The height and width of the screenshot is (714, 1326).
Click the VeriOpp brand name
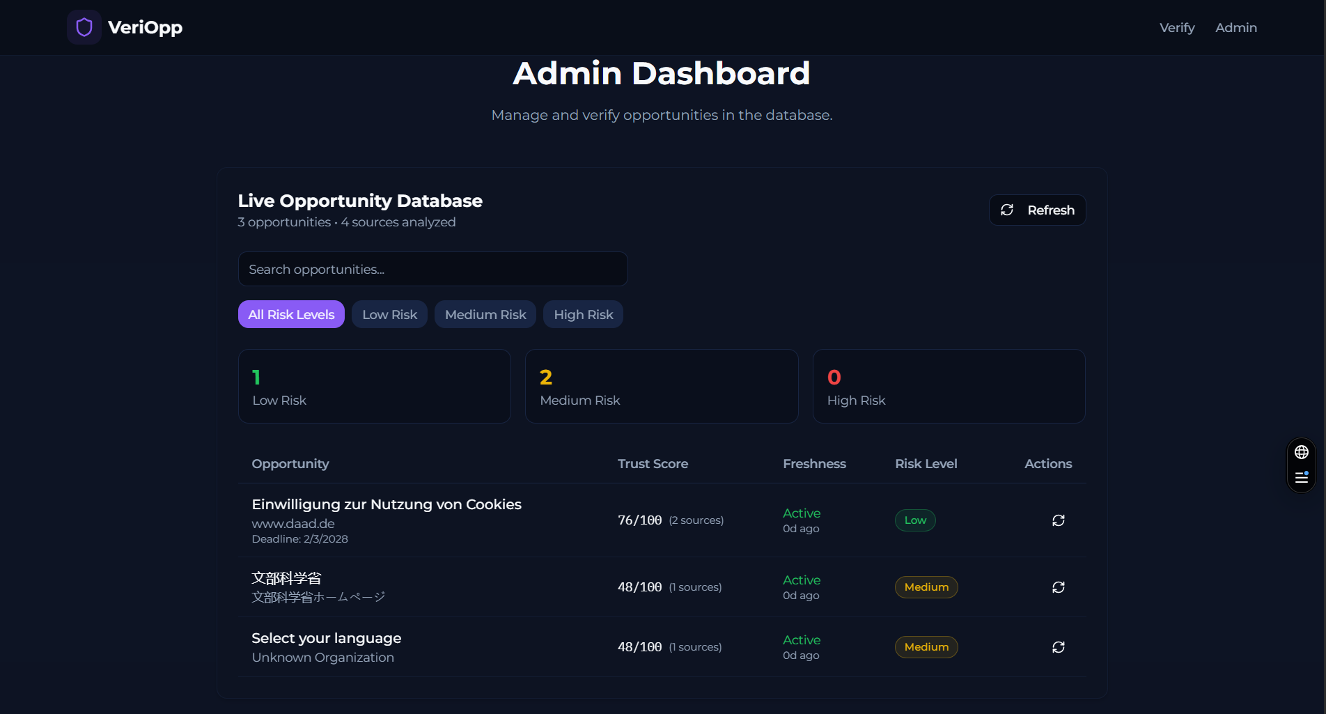click(145, 27)
